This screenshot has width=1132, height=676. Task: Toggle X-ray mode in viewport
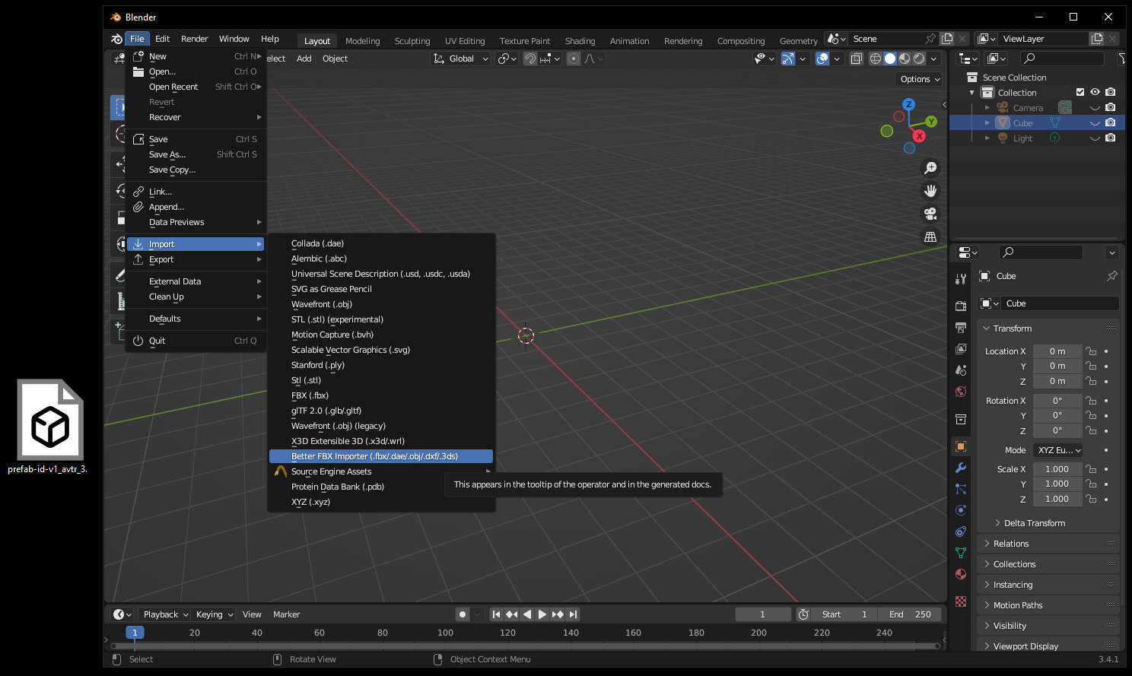[856, 59]
